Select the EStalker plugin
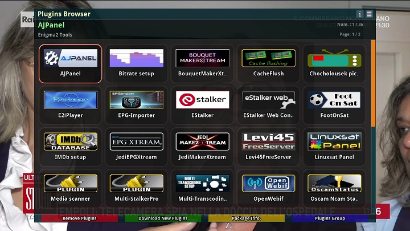This screenshot has width=410, height=231. (202, 106)
